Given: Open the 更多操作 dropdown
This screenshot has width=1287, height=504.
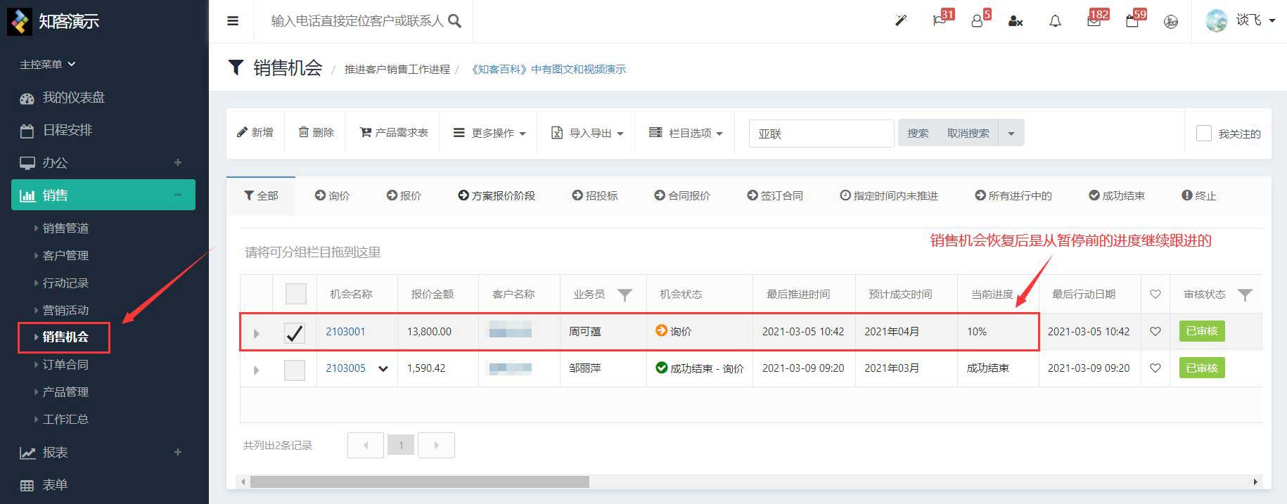Looking at the screenshot, I should pyautogui.click(x=489, y=133).
